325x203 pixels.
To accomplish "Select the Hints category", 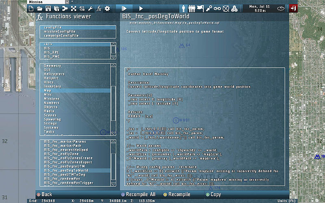I will pyautogui.click(x=76, y=82).
